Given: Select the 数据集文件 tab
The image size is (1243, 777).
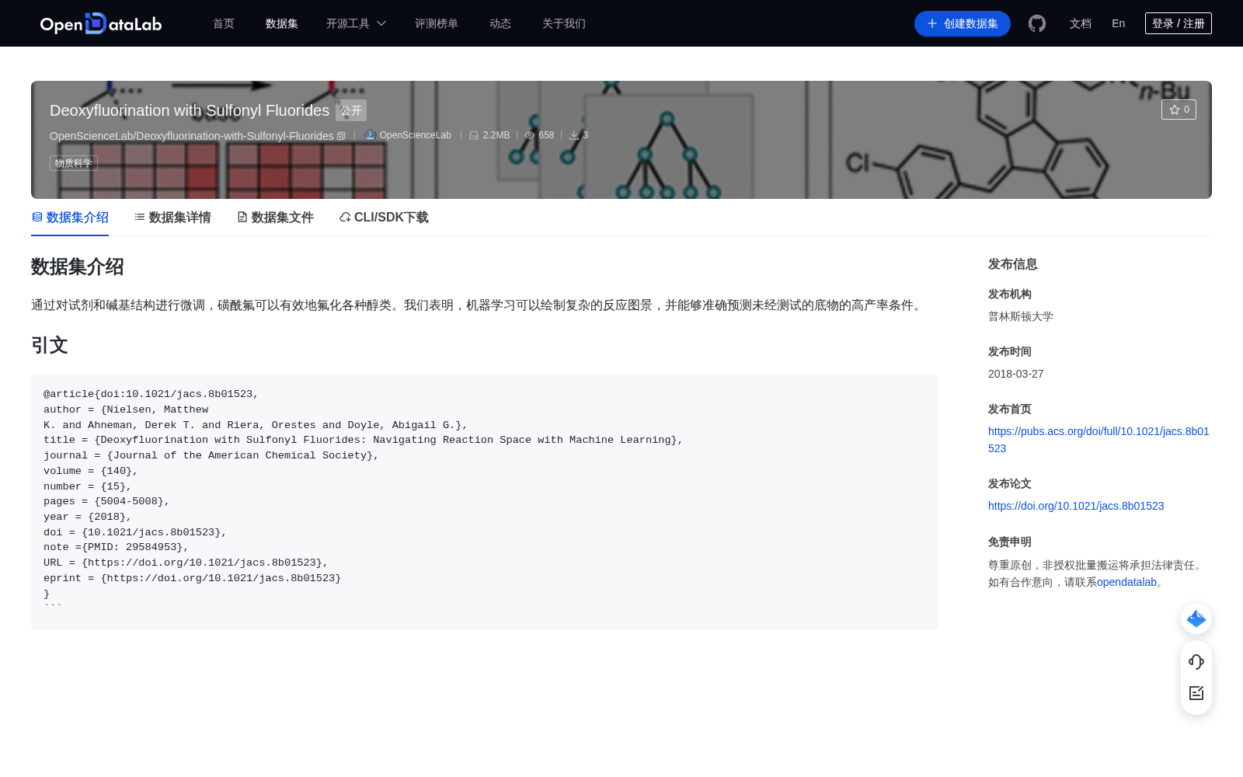Looking at the screenshot, I should tap(275, 218).
